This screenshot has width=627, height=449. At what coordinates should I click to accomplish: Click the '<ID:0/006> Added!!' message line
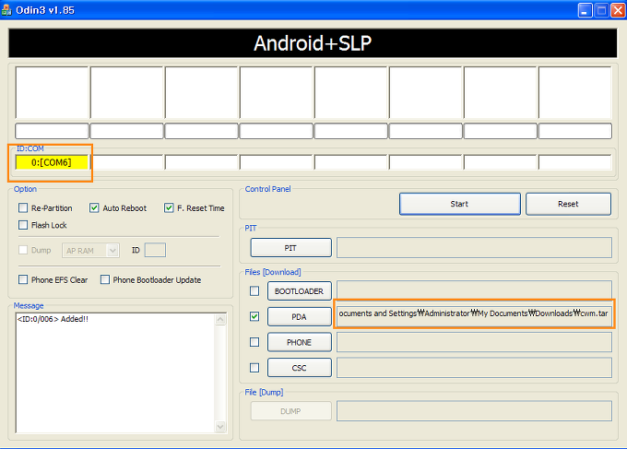pos(53,319)
